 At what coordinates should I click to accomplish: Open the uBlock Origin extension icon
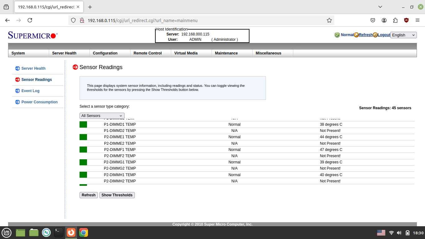pos(406,20)
